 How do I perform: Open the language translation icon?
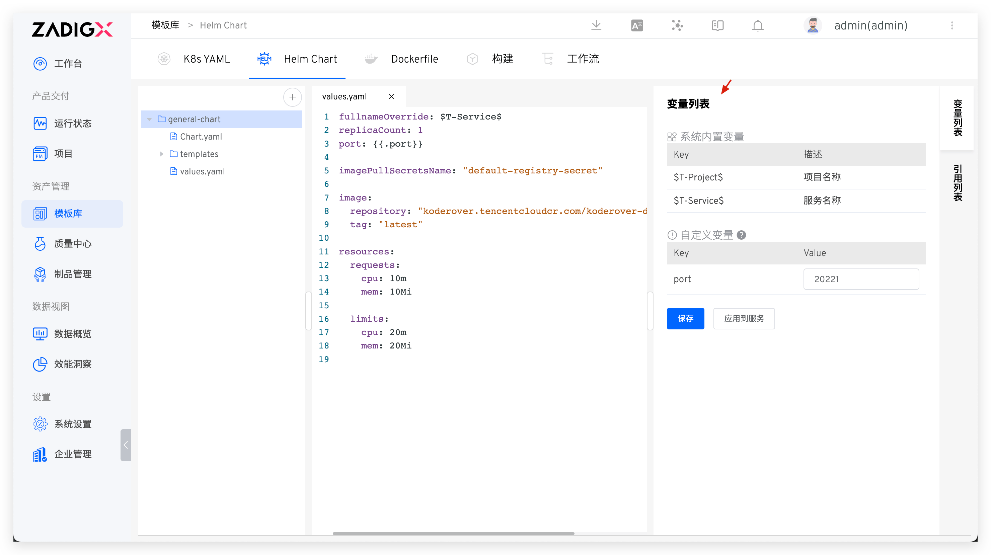637,25
